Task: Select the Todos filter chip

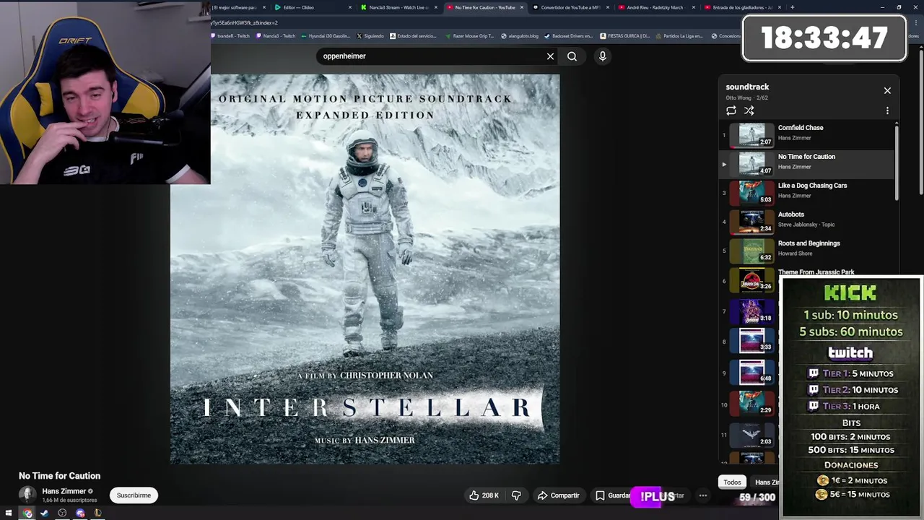Action: pos(732,482)
